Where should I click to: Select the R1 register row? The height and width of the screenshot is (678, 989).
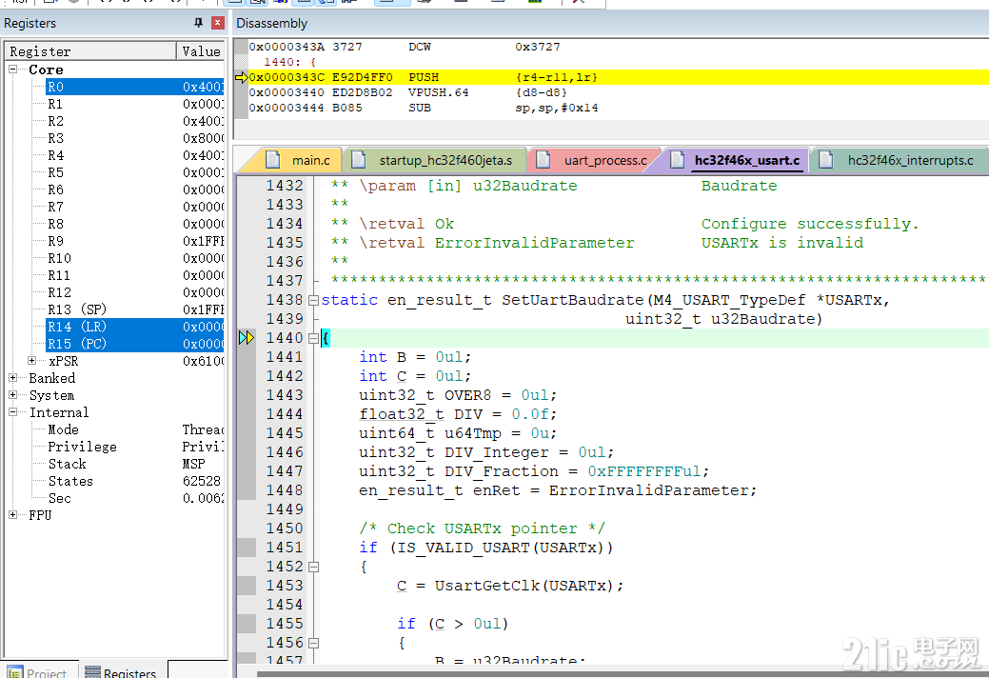pos(135,104)
